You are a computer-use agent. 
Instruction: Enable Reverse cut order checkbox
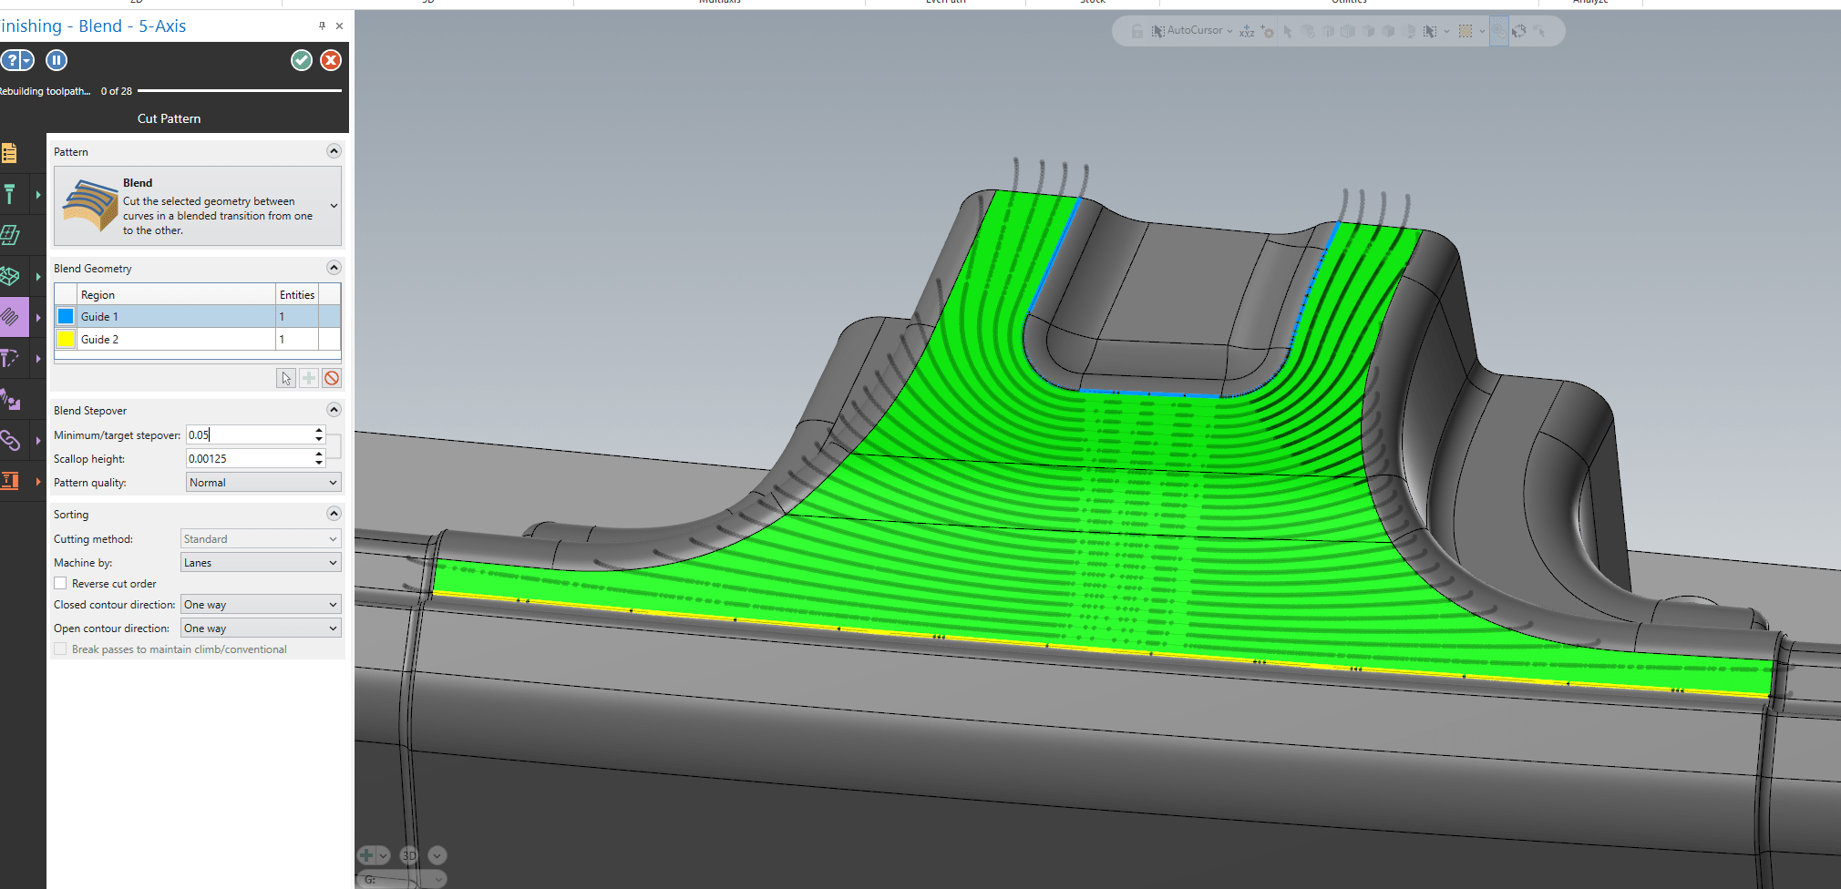pos(60,584)
